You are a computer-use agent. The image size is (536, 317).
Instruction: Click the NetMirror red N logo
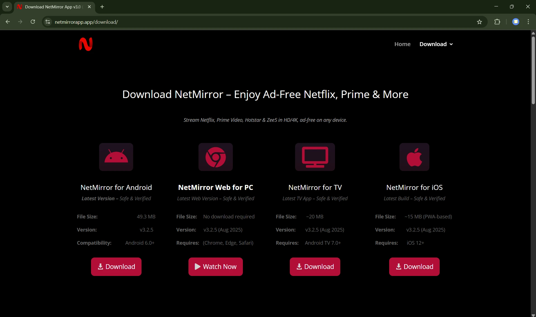coord(86,44)
